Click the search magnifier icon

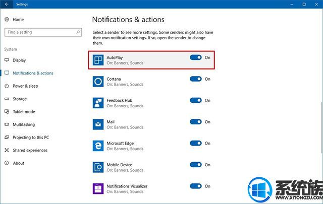[x=78, y=32]
